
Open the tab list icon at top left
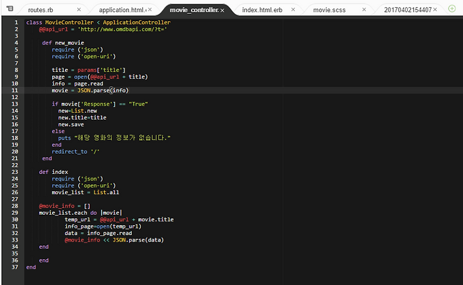tap(10, 8)
